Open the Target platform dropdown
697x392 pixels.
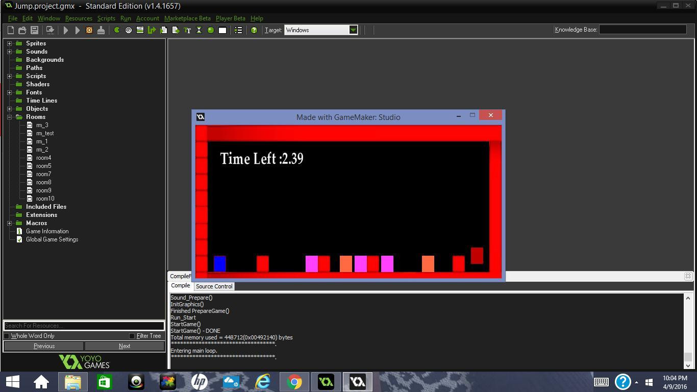coord(353,30)
